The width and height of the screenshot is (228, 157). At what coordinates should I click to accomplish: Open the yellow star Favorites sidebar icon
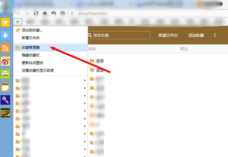(5, 22)
